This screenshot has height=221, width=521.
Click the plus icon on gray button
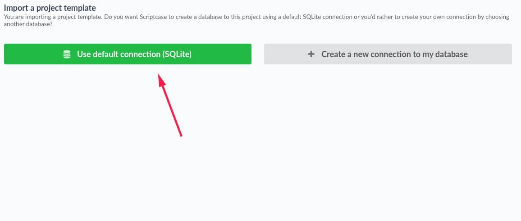(x=311, y=54)
